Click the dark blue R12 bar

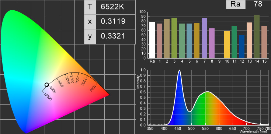[x=242, y=46]
